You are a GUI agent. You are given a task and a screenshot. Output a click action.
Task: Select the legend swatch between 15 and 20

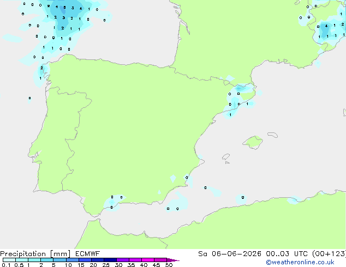85,260
